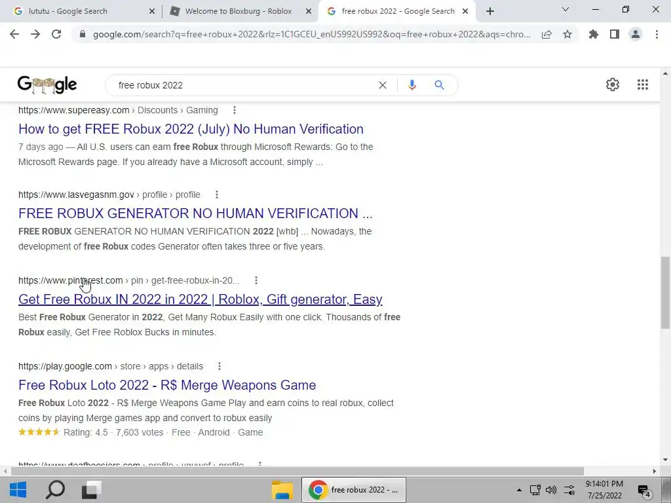Open Google apps grid
This screenshot has height=503, width=671.
[x=643, y=84]
